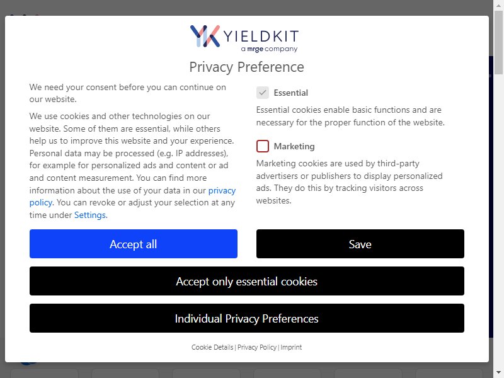Screen dimensions: 504x378
Task: Click the Accept all button
Action: click(x=134, y=244)
